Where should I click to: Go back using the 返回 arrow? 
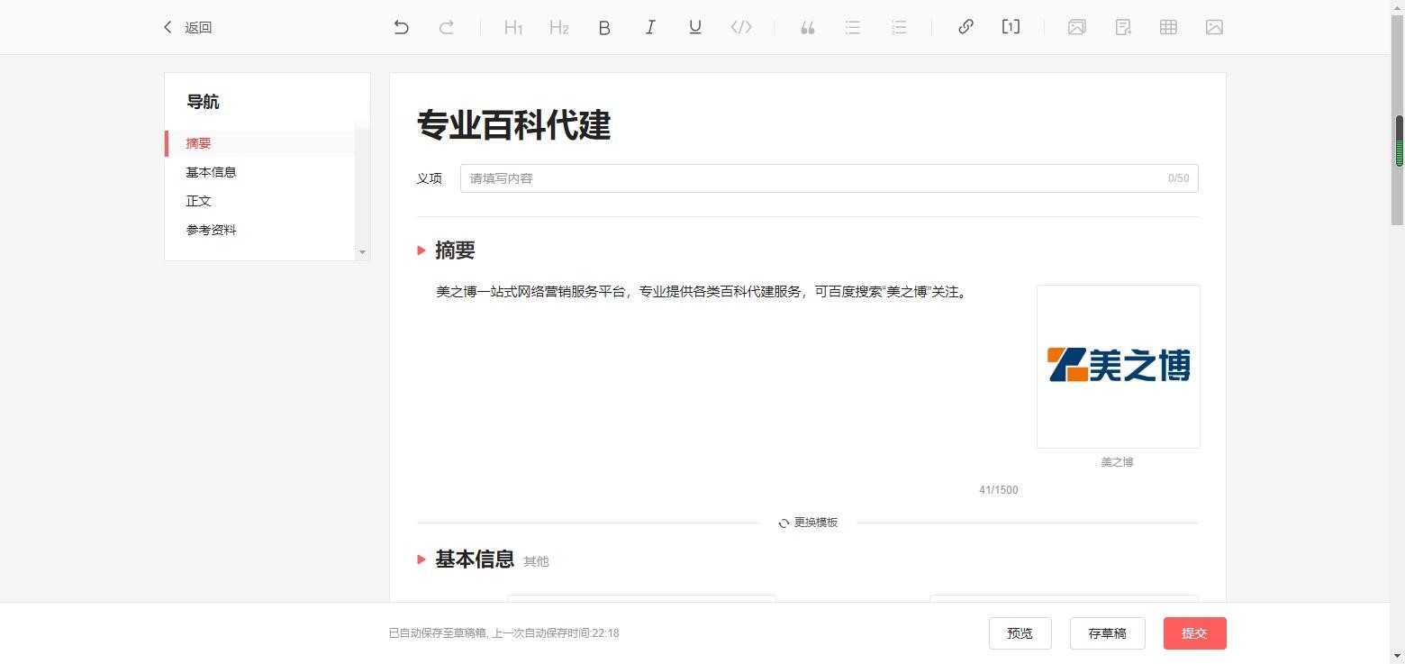coord(187,27)
